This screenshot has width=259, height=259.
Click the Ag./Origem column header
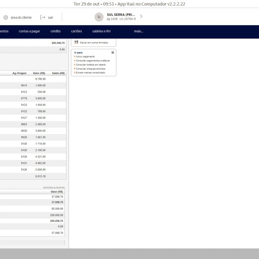tap(19, 73)
